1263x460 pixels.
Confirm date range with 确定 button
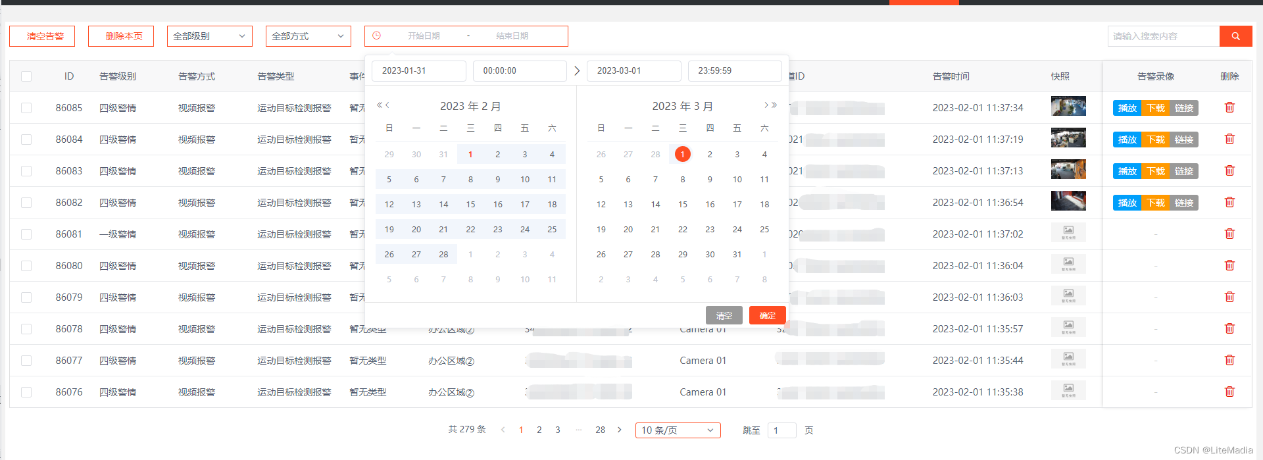pos(768,315)
